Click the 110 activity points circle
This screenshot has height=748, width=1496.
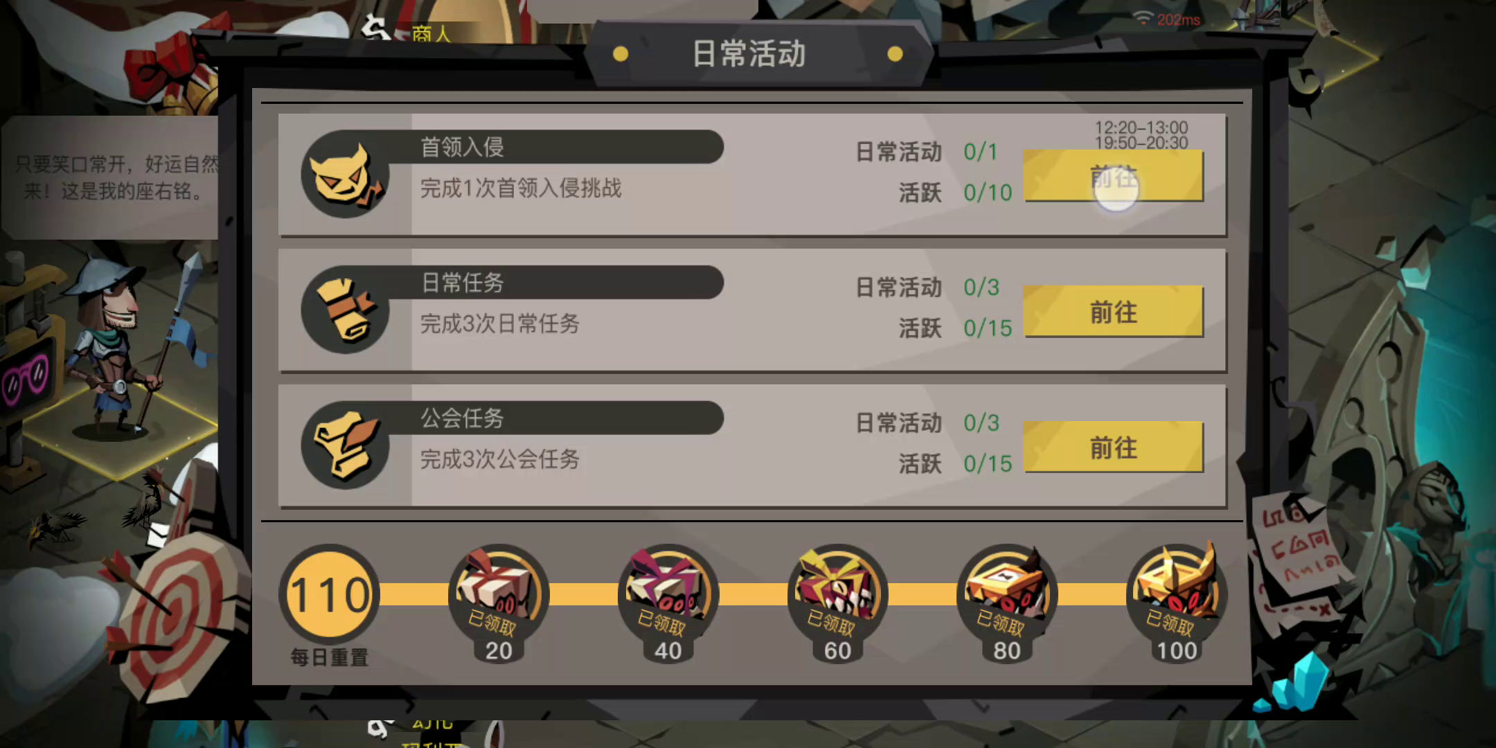pos(330,594)
